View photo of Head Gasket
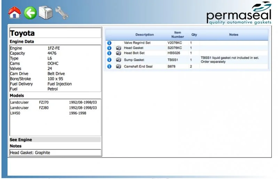This screenshot has width=278, height=179. point(118,48)
